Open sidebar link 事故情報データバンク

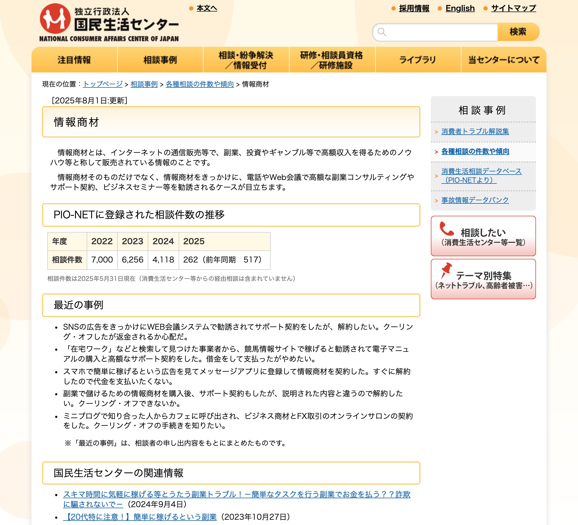click(x=475, y=200)
